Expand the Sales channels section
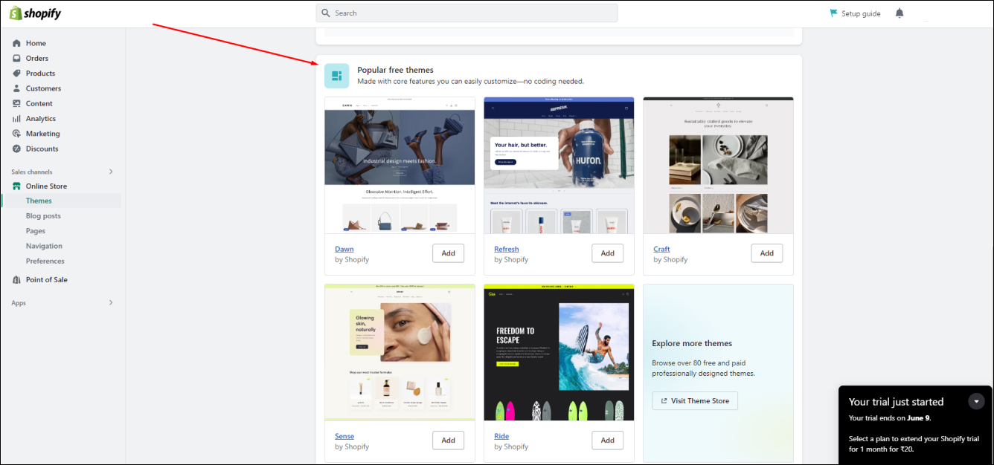Viewport: 994px width, 465px height. (111, 172)
